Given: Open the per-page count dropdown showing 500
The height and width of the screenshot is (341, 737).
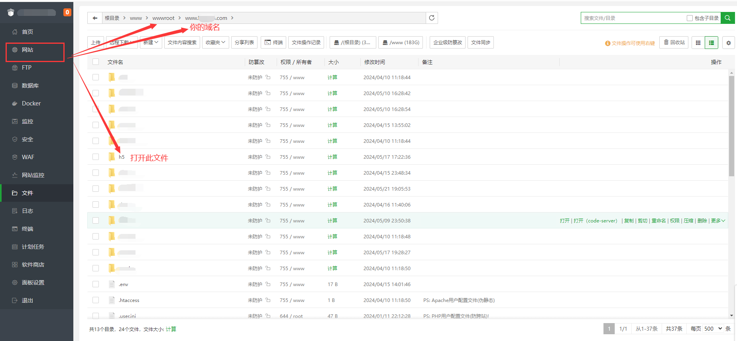Looking at the screenshot, I should pyautogui.click(x=713, y=329).
